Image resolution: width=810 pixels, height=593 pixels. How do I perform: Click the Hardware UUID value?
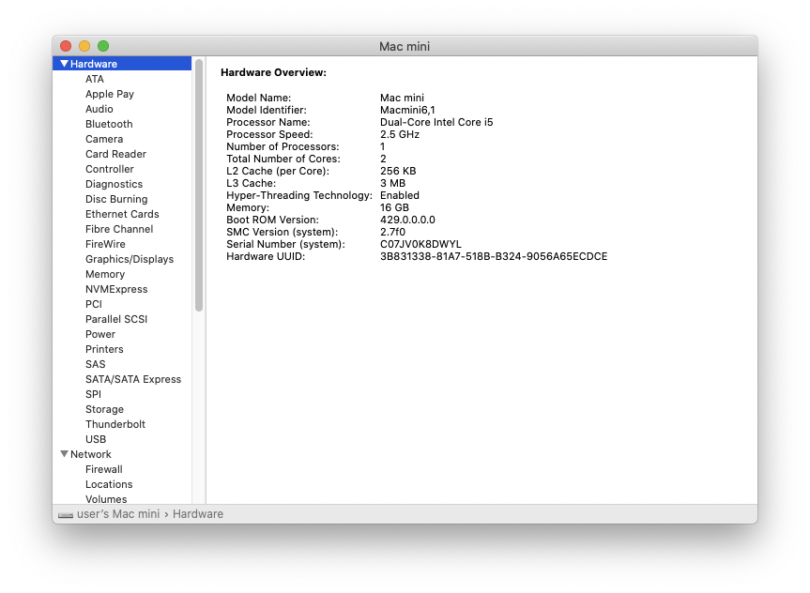pos(494,257)
